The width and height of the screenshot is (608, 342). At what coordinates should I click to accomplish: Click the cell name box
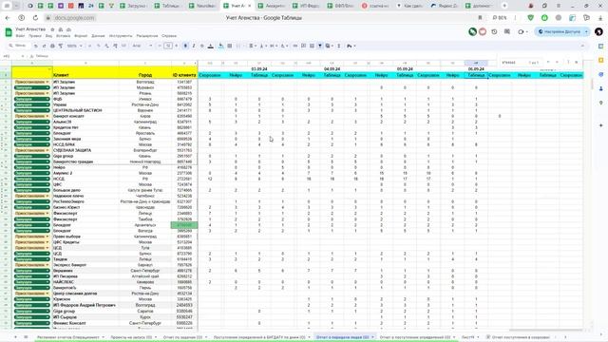pos(12,56)
